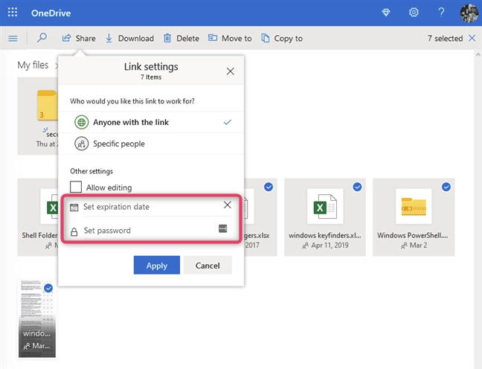Open the windo... document image tile

tap(37, 318)
